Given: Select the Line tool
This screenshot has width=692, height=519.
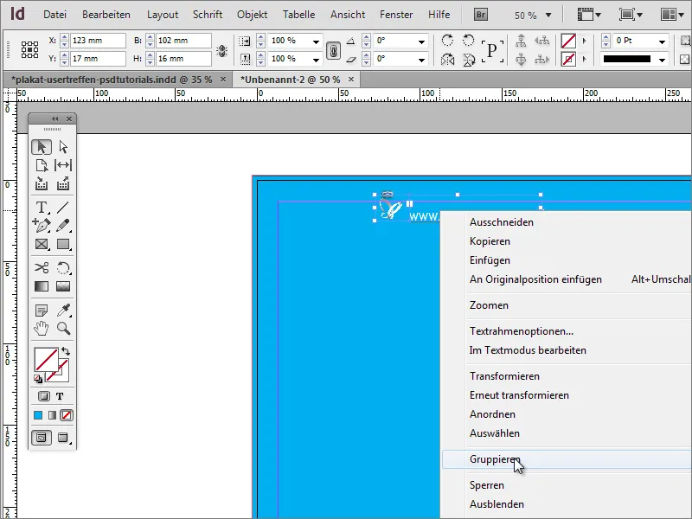Looking at the screenshot, I should [63, 207].
